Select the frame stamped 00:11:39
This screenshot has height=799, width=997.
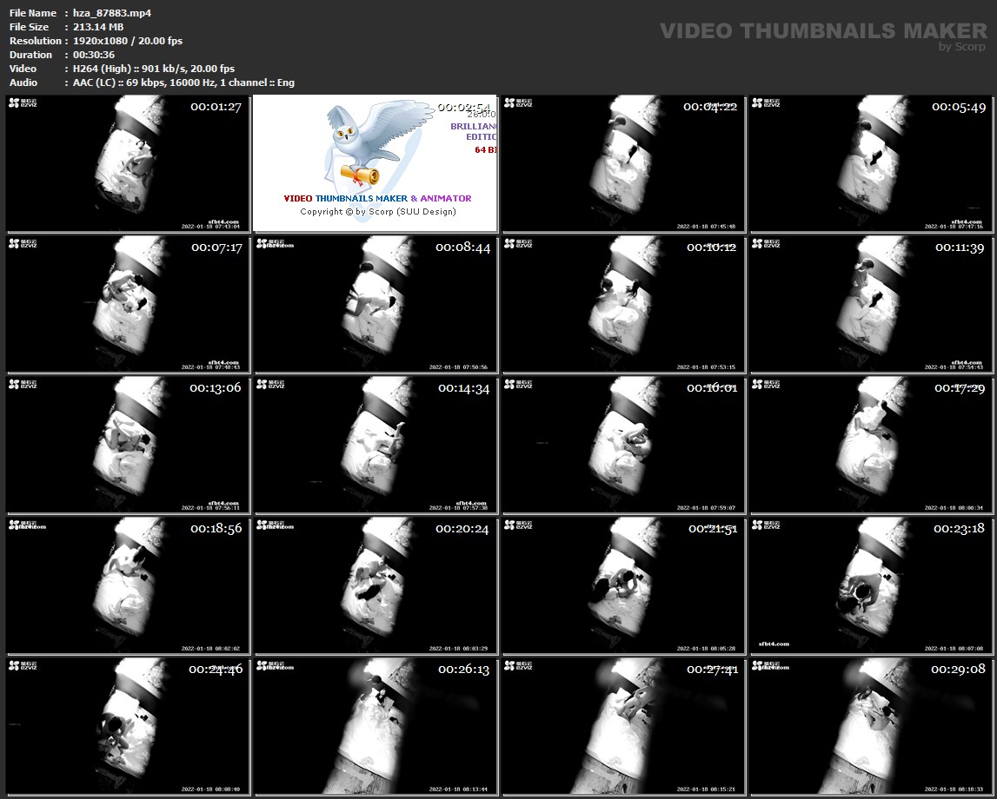tap(871, 304)
